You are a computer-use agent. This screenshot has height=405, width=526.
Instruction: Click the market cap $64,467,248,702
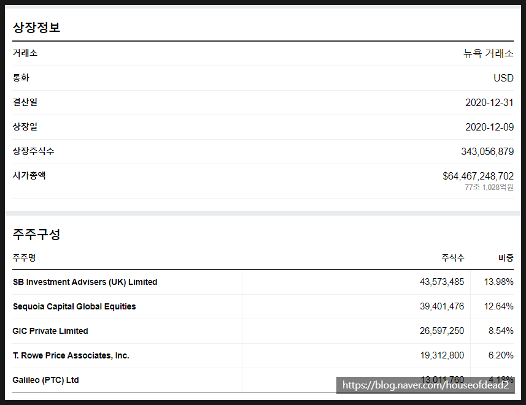pyautogui.click(x=478, y=176)
